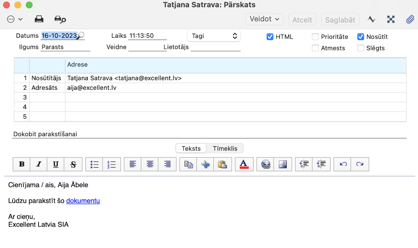418x248 pixels.
Task: Open attachments with the paperclip icon
Action: point(410,20)
